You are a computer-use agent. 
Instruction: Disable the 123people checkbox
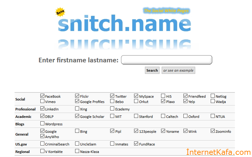136,131
